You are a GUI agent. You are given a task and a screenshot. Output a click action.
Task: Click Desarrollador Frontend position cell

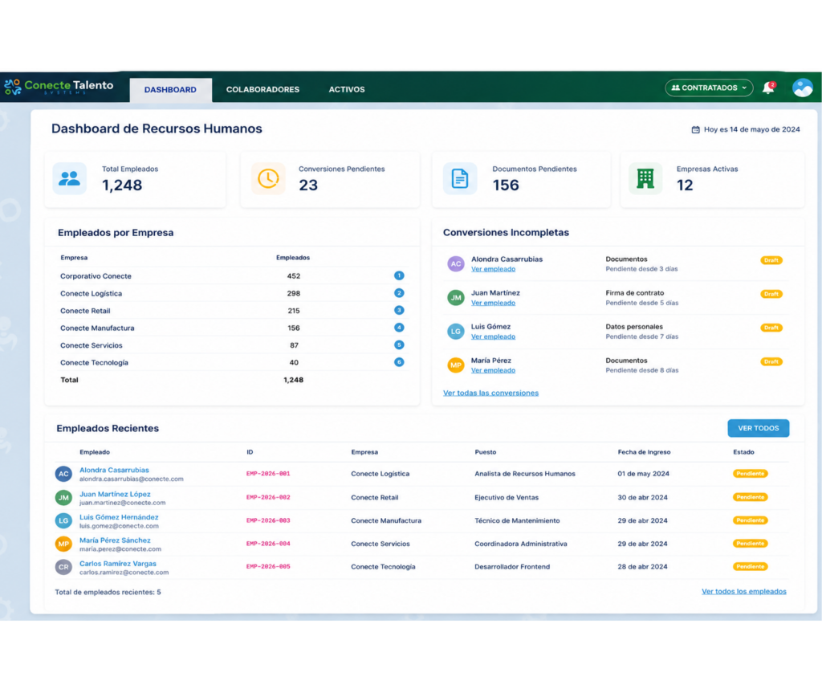point(512,566)
